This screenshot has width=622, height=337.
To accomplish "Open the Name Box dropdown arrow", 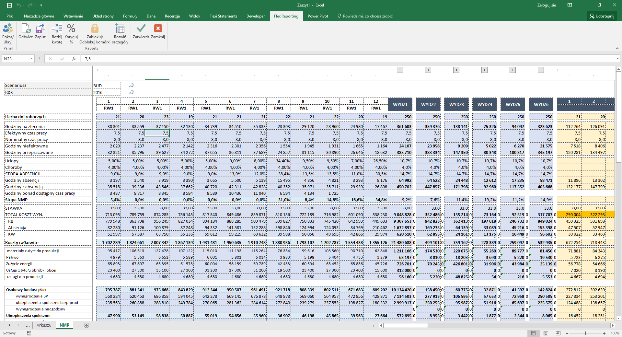I will [x=31, y=59].
